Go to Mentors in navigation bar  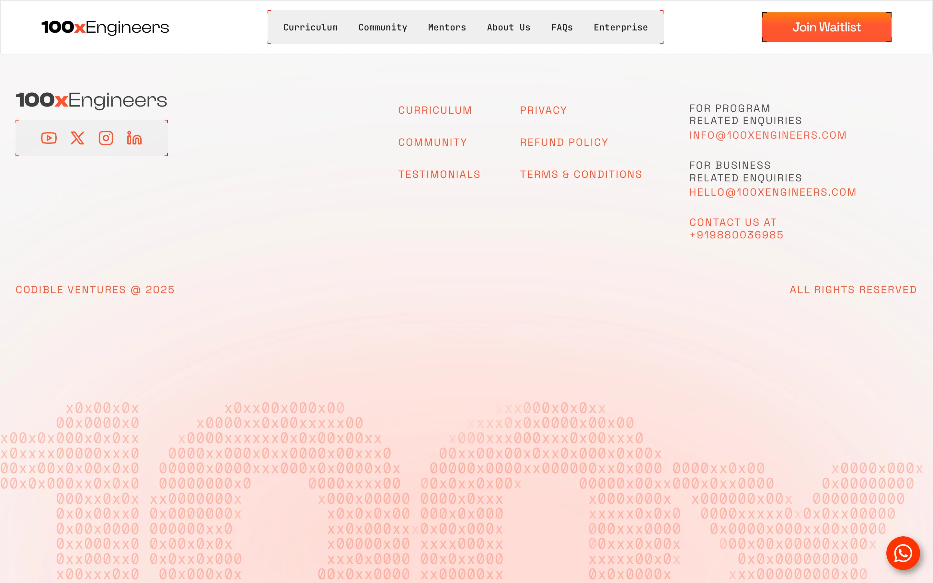pos(447,28)
